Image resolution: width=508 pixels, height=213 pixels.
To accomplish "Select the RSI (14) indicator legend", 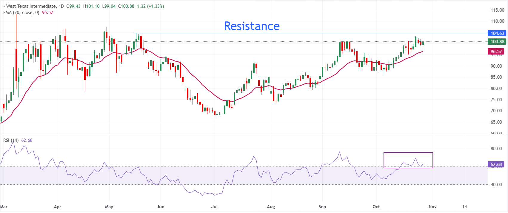I will coord(11,140).
